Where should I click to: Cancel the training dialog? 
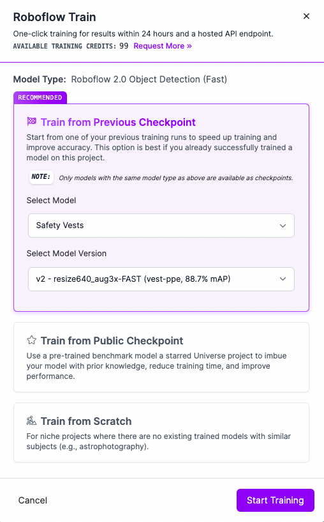[x=33, y=500]
